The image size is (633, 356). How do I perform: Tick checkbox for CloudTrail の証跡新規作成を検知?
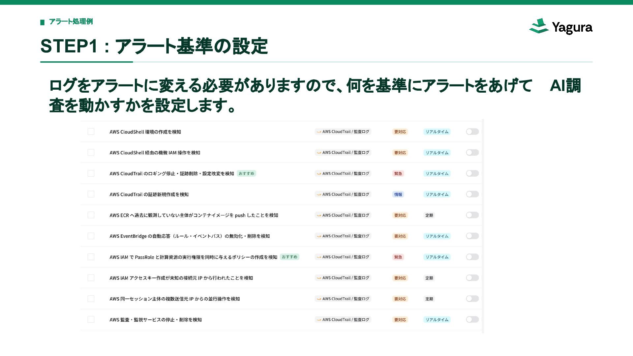tap(91, 194)
